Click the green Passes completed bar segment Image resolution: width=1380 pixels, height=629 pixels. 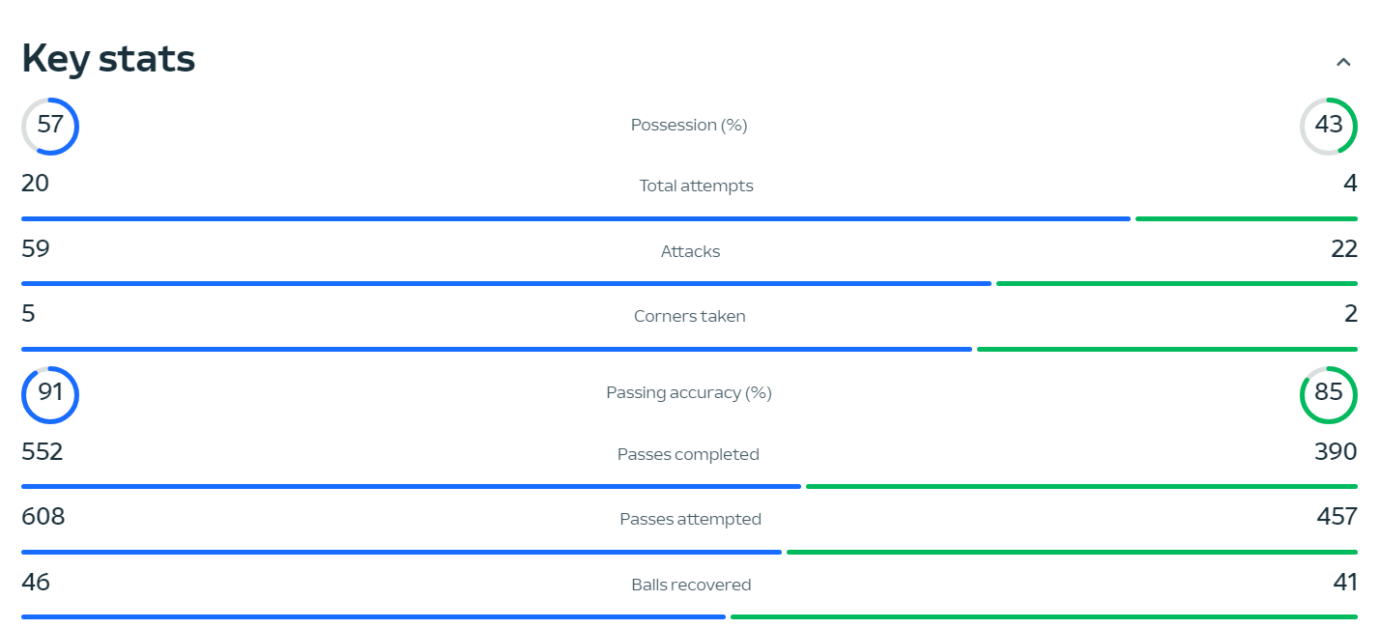(1081, 487)
